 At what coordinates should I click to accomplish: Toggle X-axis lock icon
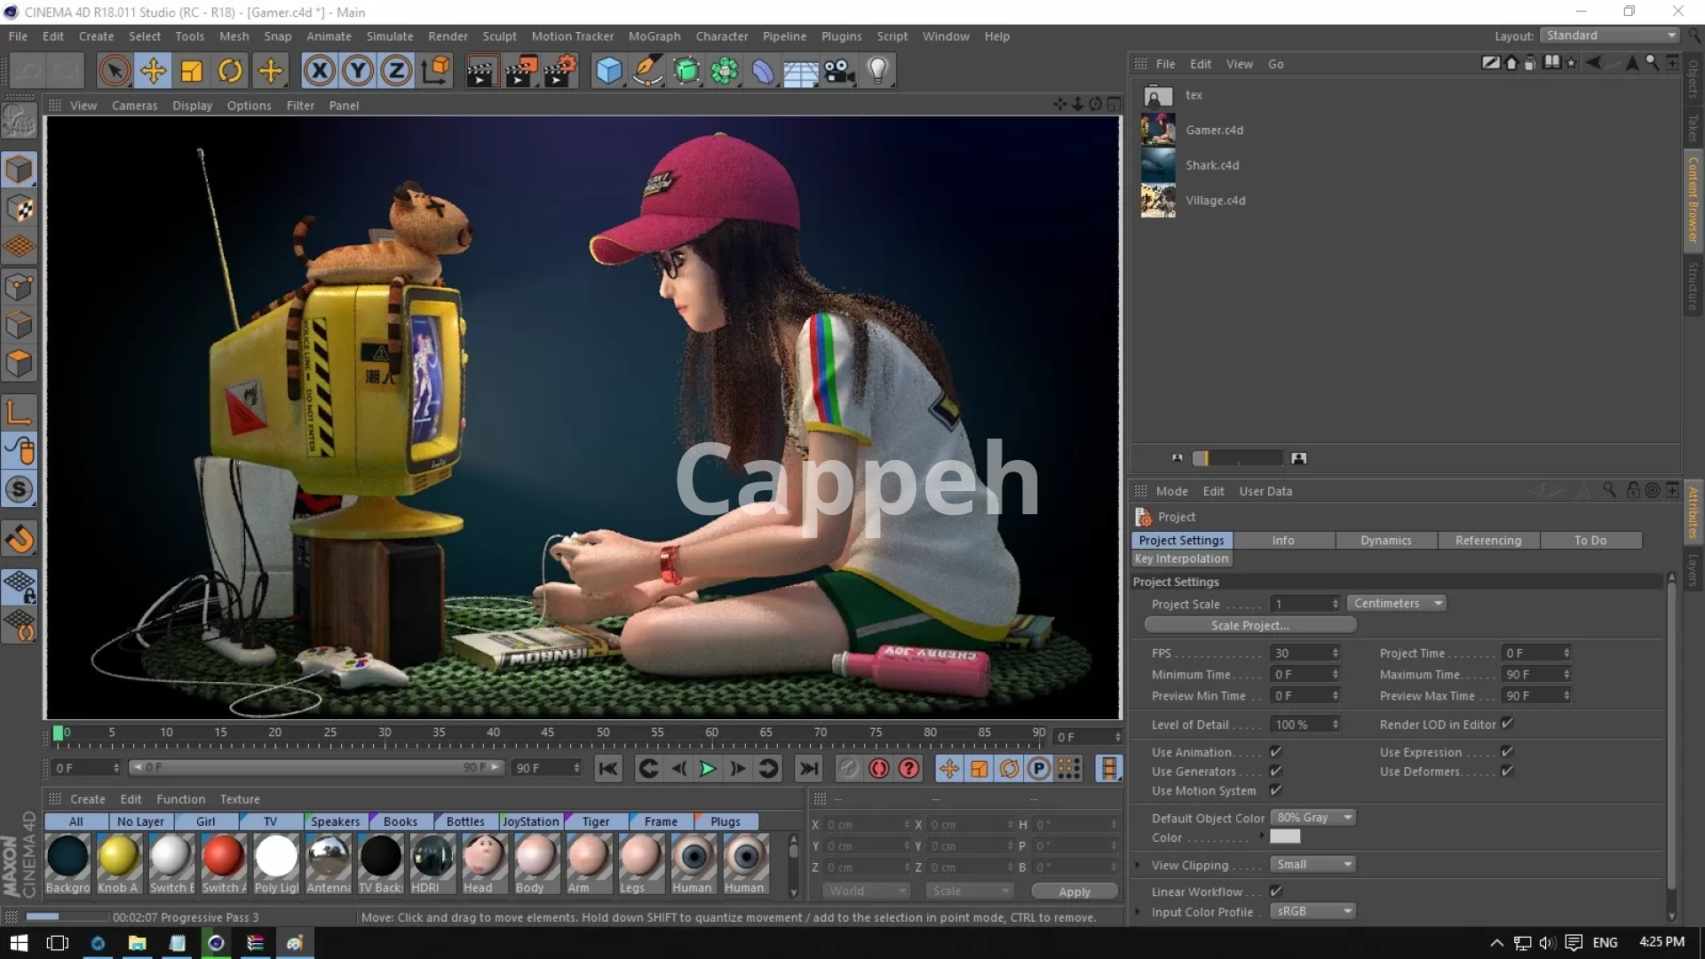320,71
